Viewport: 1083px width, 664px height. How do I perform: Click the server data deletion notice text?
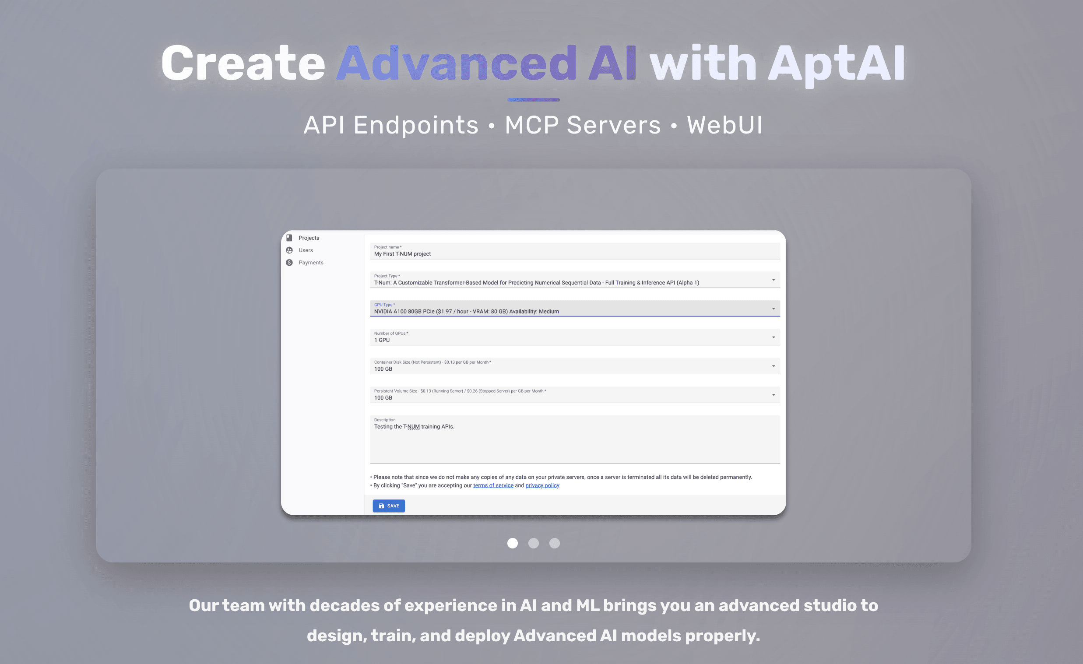point(561,477)
